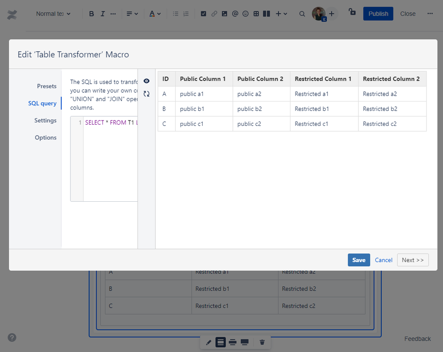Refresh the preview with the refresh icon
This screenshot has height=352, width=443.
146,94
